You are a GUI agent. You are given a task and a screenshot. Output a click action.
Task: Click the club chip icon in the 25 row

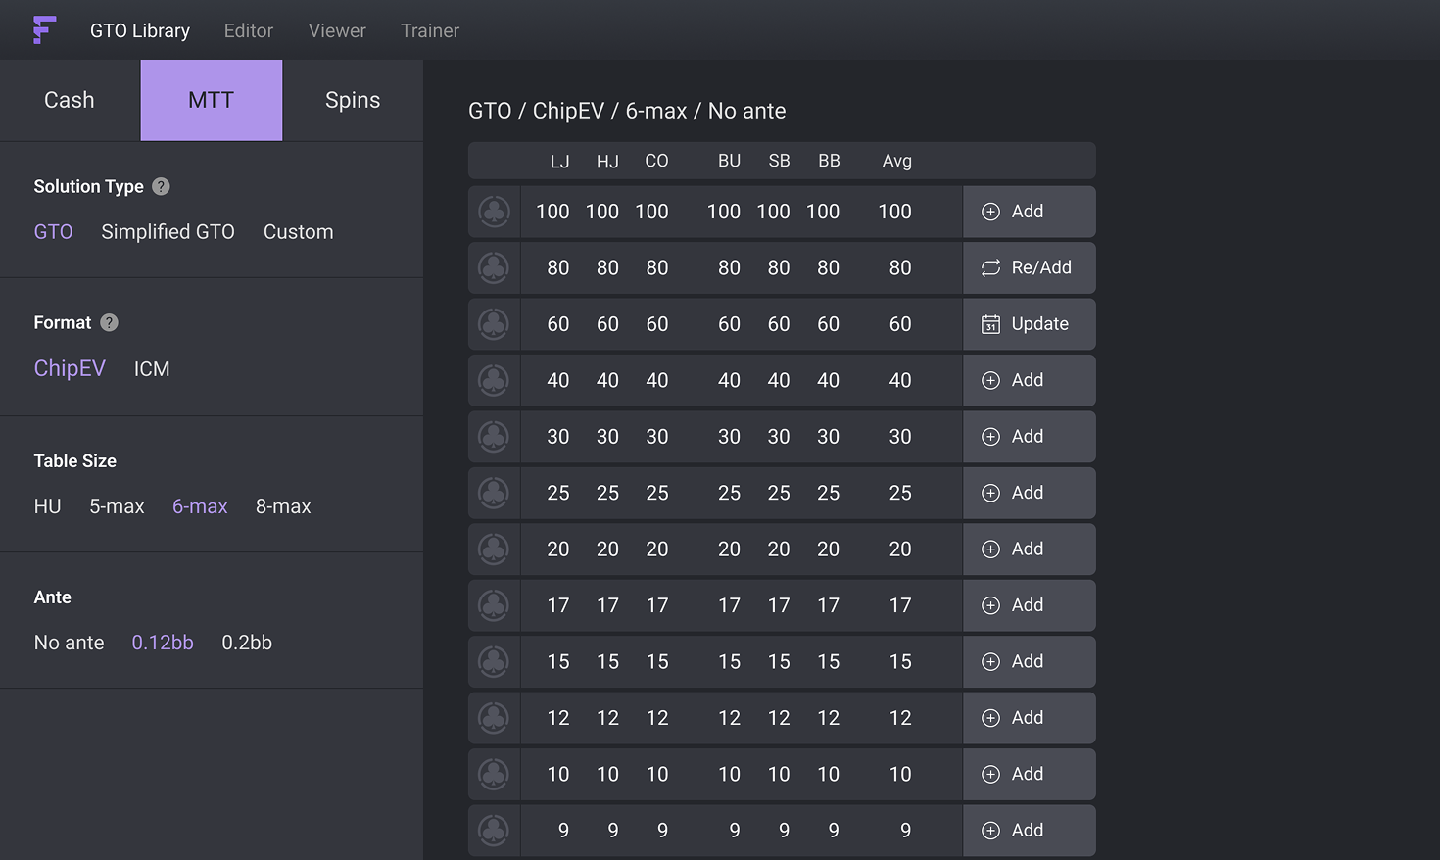point(494,493)
